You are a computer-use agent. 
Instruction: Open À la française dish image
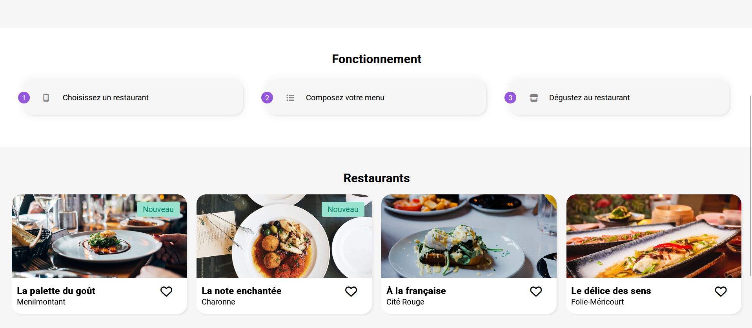(x=469, y=236)
